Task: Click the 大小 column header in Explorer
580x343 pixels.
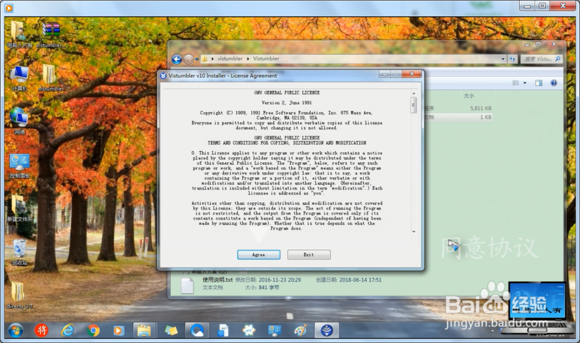Action: [x=469, y=96]
